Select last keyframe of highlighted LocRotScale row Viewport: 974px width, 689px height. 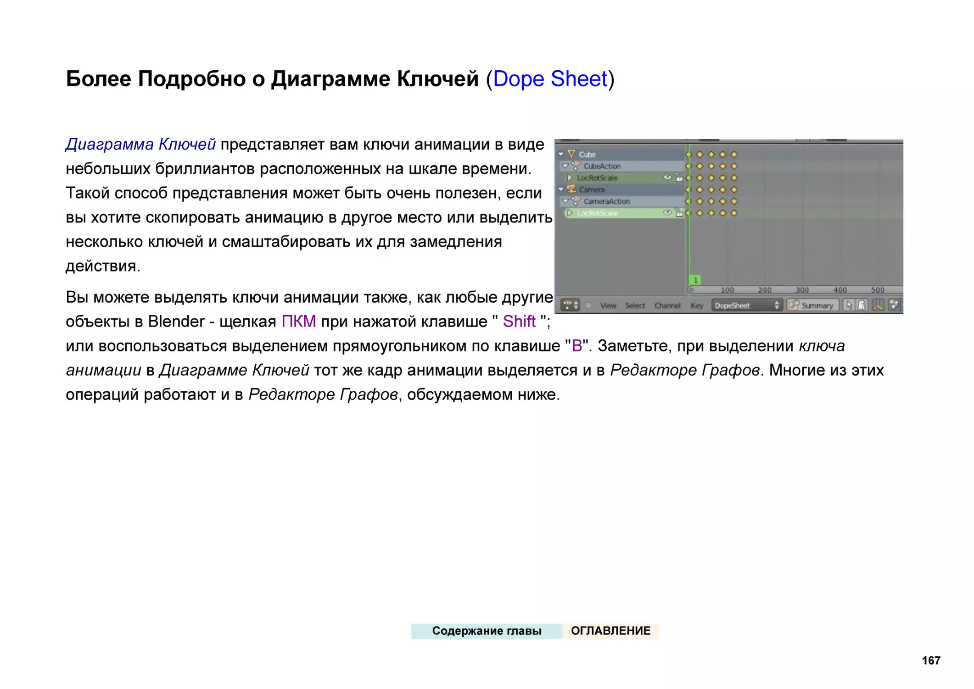coord(734,213)
